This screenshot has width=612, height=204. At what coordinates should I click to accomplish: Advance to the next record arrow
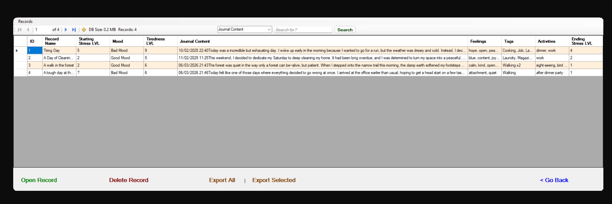pos(66,30)
